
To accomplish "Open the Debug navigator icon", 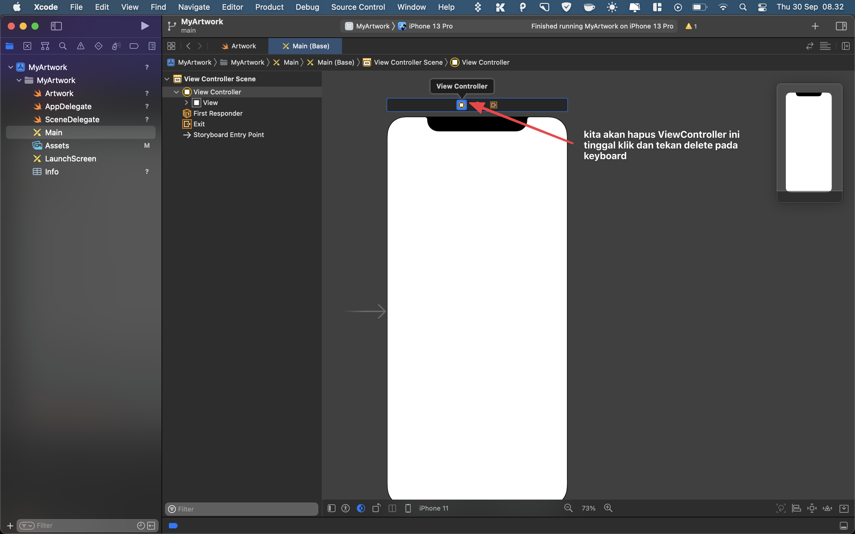I will click(x=116, y=46).
